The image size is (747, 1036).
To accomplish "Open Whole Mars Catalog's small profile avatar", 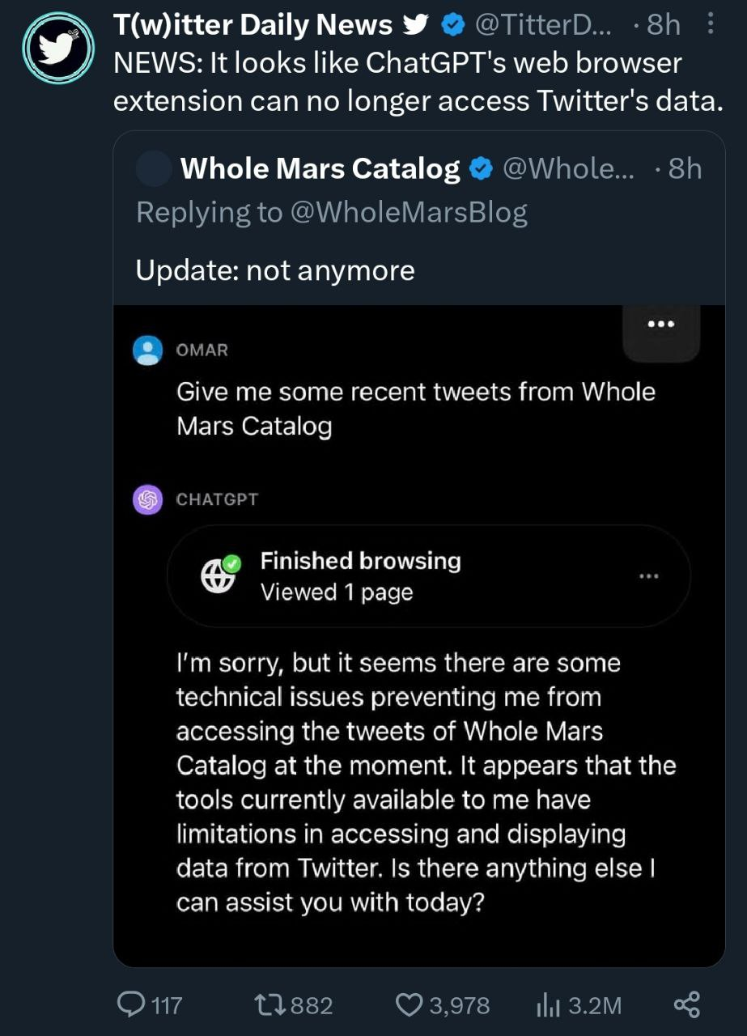I will (154, 168).
